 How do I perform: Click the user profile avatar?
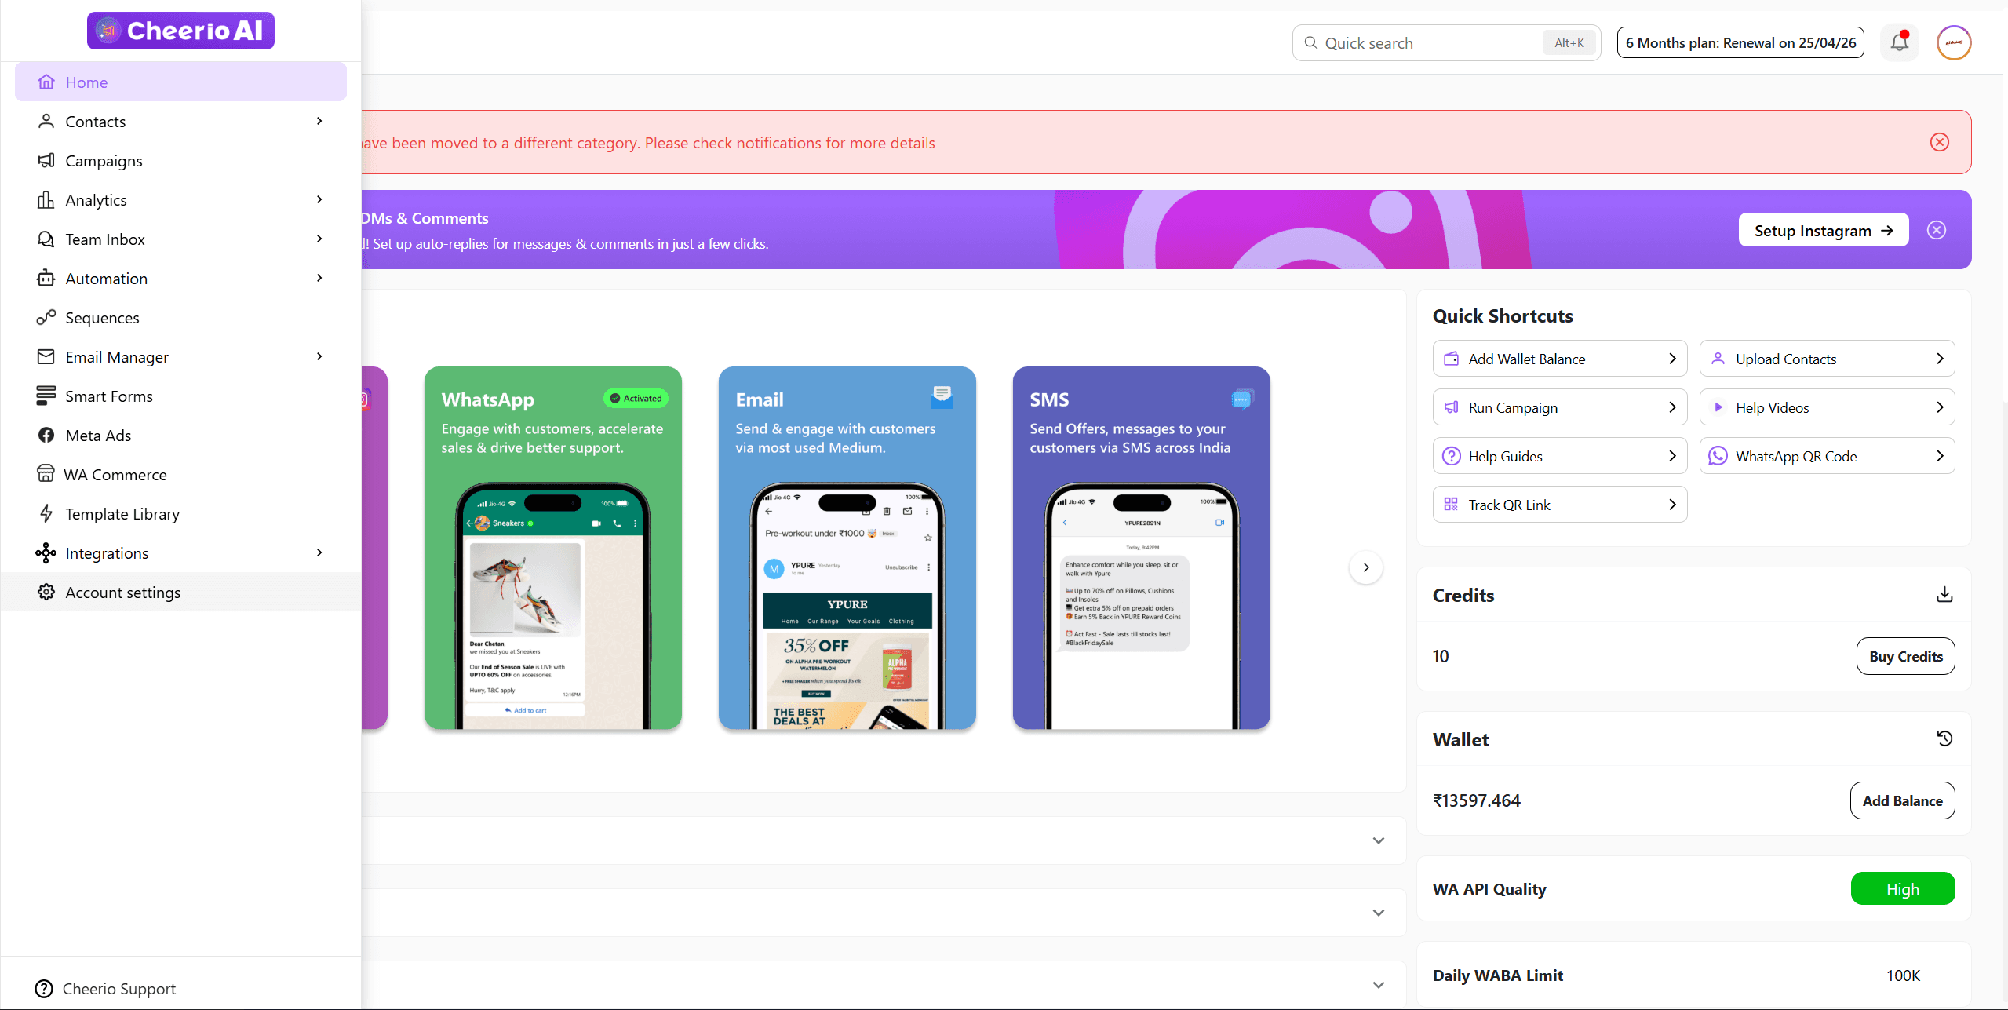coord(1954,42)
